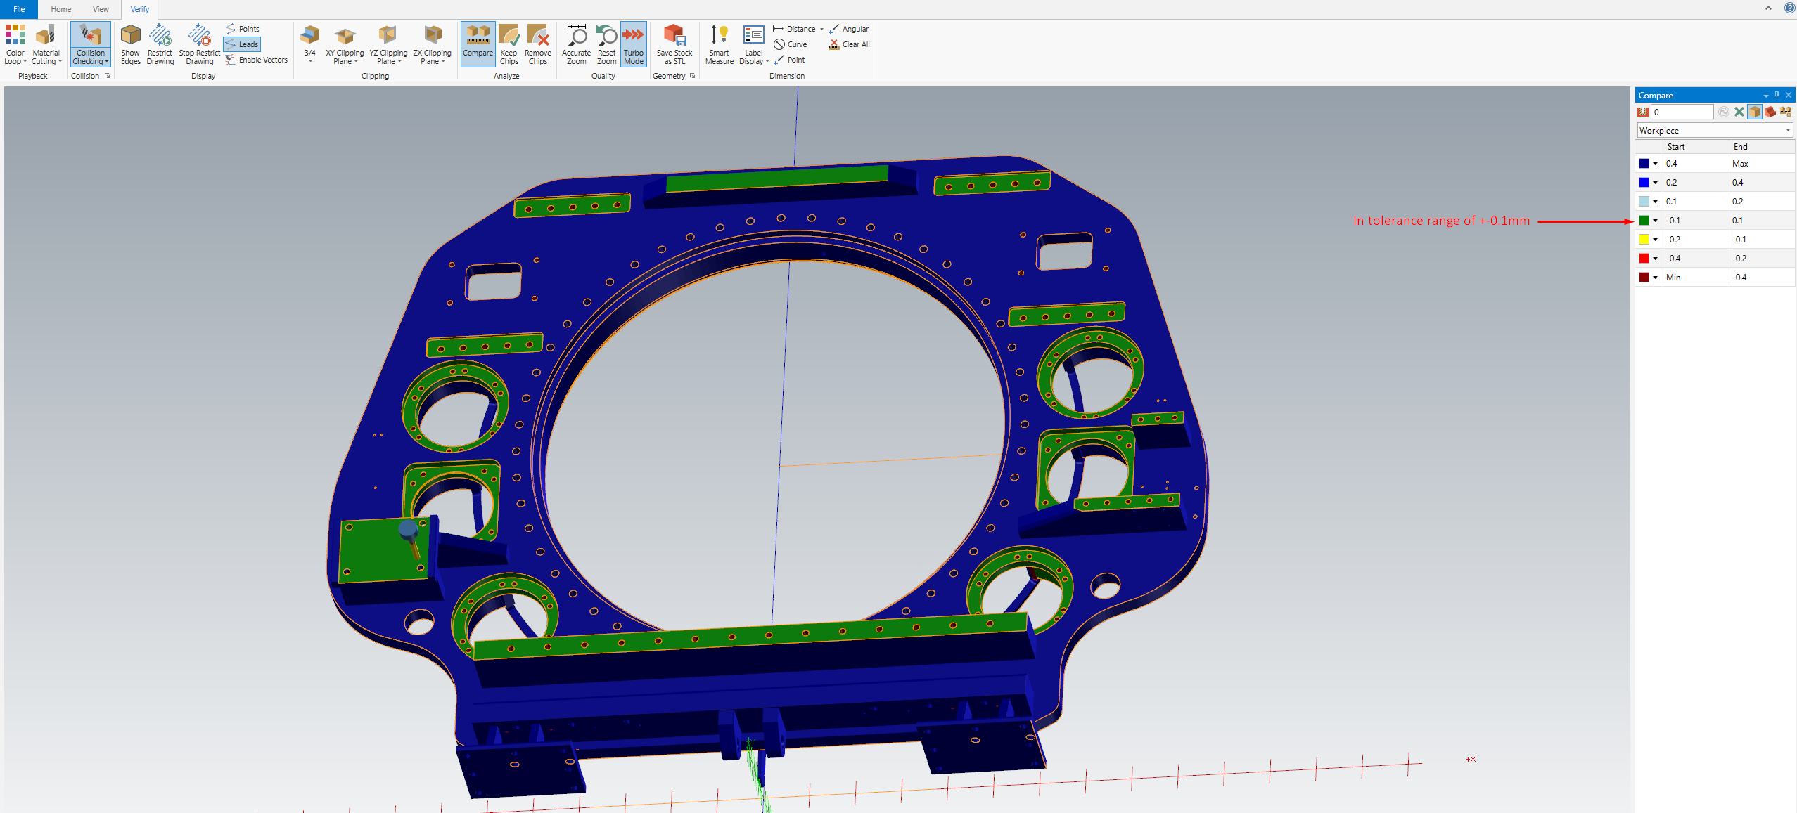
Task: Toggle Points display
Action: coord(243,29)
